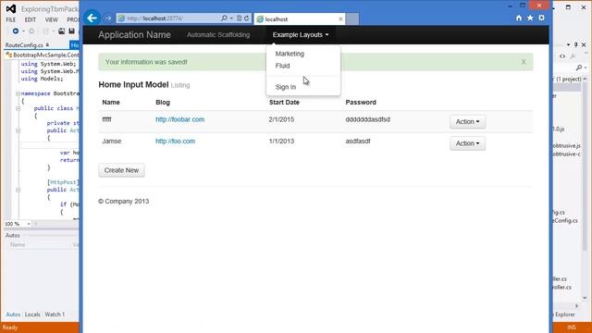Open the Action dropdown for the Jamse row

(x=467, y=143)
